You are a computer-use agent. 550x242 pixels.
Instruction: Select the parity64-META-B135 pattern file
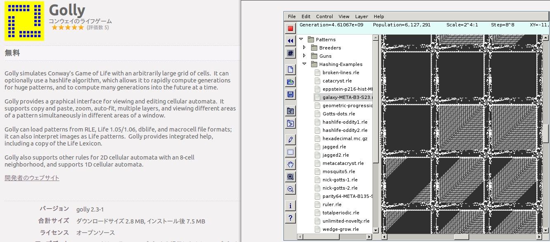pyautogui.click(x=347, y=196)
